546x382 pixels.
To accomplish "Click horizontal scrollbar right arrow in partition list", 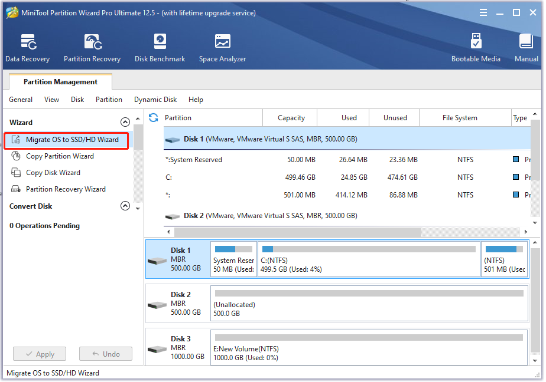I will (526, 232).
